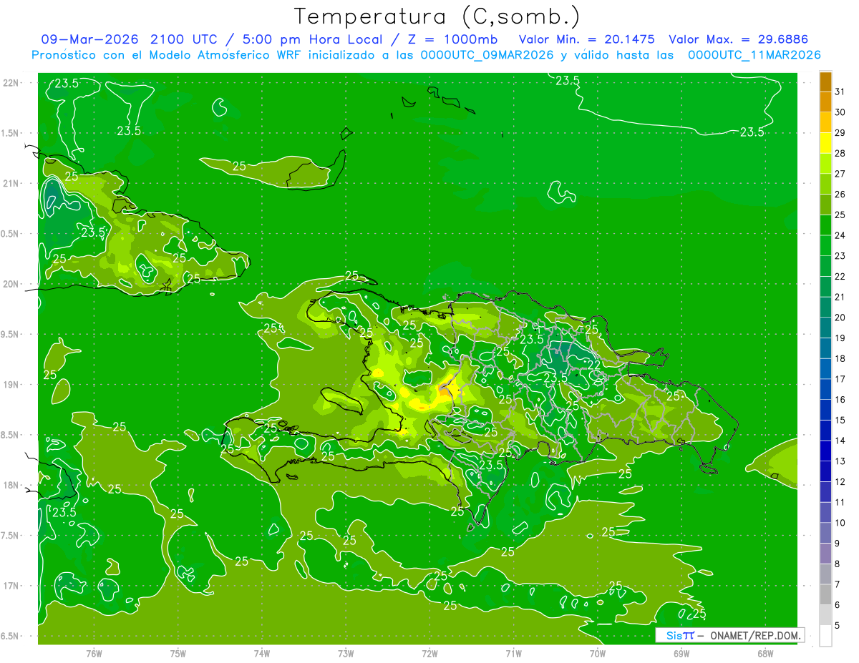
Task: Click the legend value '22'
Action: pos(840,276)
